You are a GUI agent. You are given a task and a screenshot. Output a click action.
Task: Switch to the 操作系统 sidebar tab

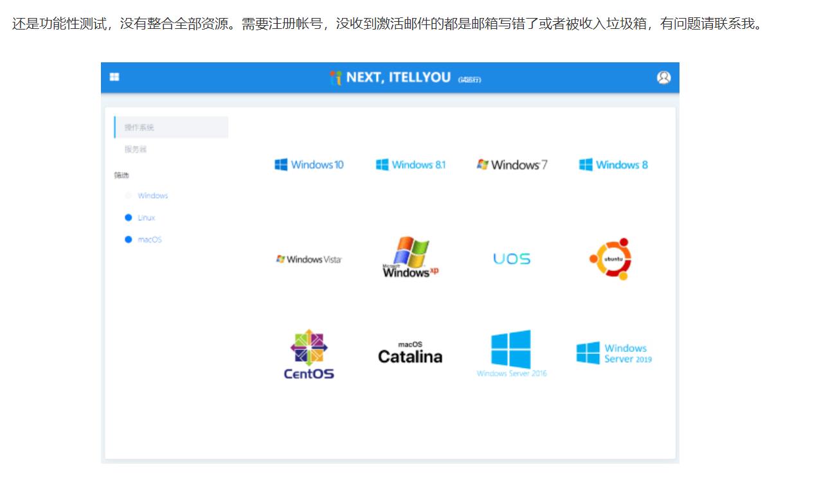point(139,127)
